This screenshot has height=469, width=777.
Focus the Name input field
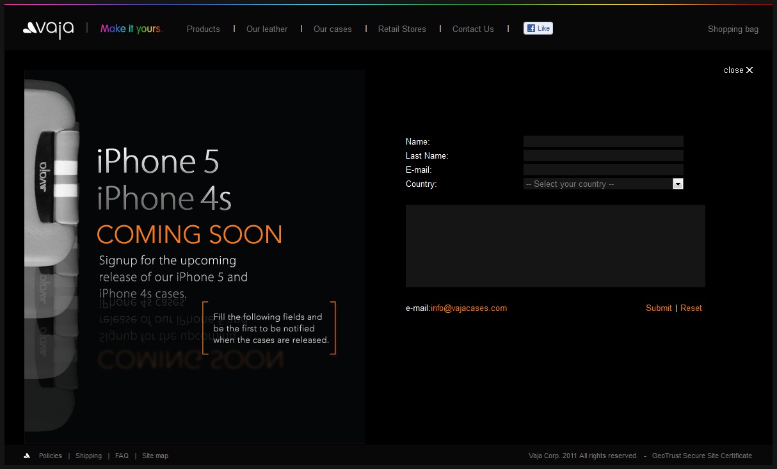click(604, 141)
